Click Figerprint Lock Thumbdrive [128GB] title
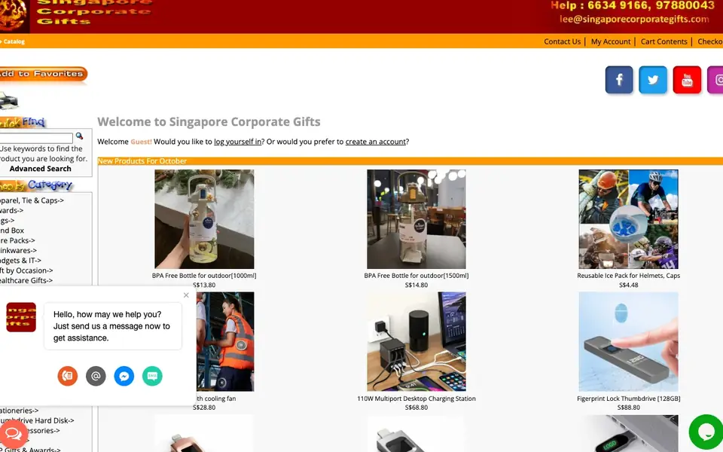 click(x=628, y=399)
